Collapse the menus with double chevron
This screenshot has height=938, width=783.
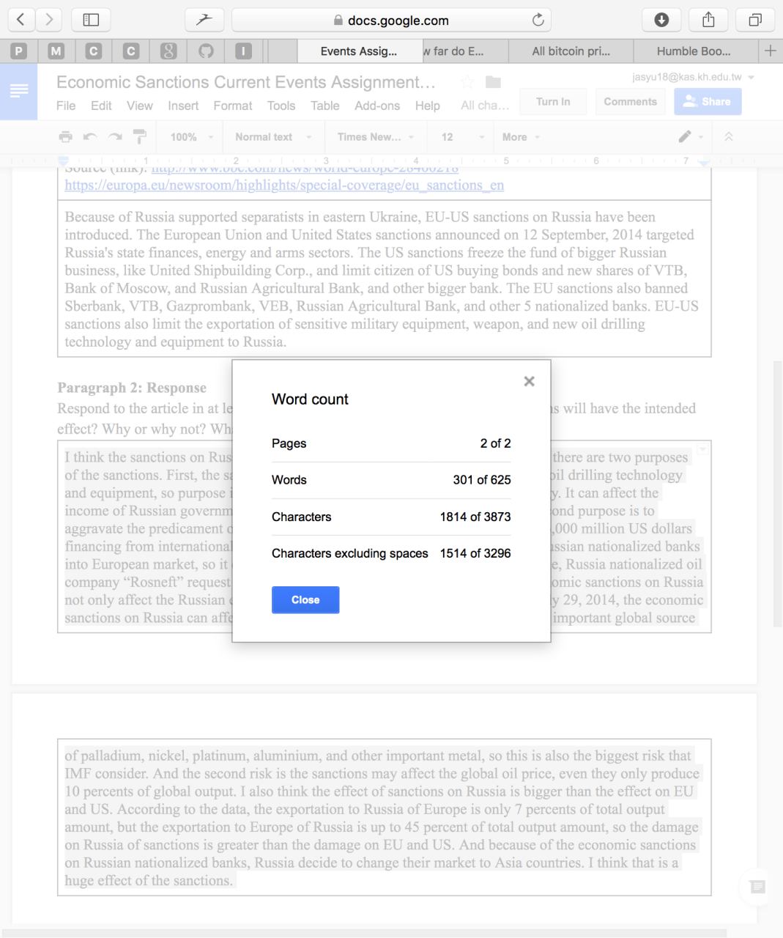728,137
